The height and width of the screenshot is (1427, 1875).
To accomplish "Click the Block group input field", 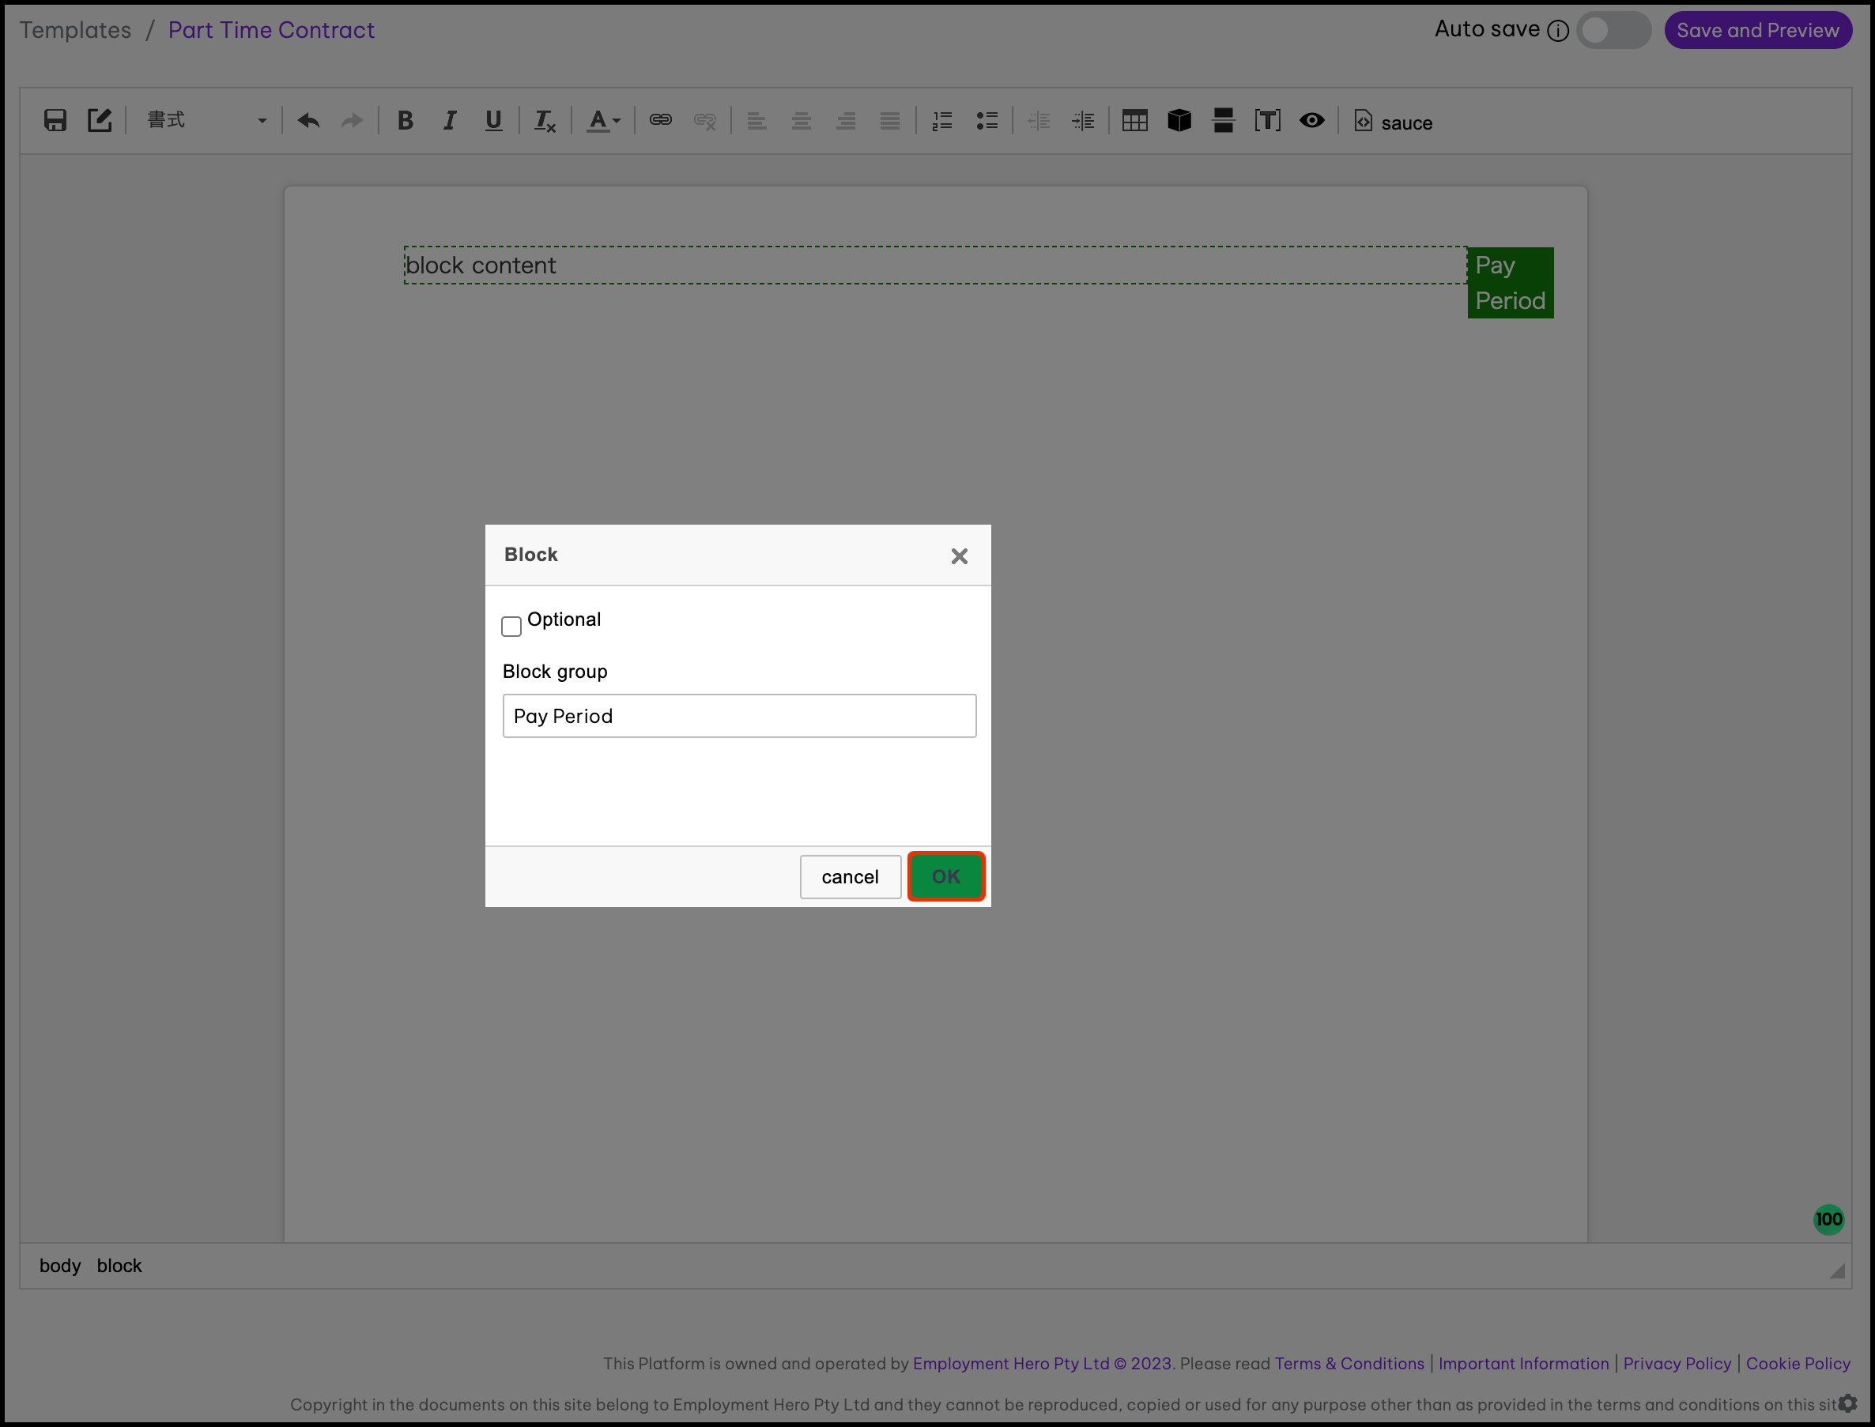I will [x=738, y=716].
